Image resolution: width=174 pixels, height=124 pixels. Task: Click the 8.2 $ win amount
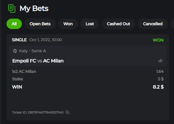(158, 87)
